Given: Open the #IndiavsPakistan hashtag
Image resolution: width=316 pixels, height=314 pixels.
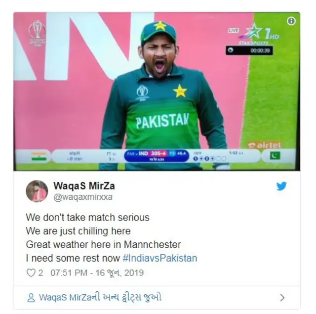Looking at the screenshot, I should tap(159, 258).
